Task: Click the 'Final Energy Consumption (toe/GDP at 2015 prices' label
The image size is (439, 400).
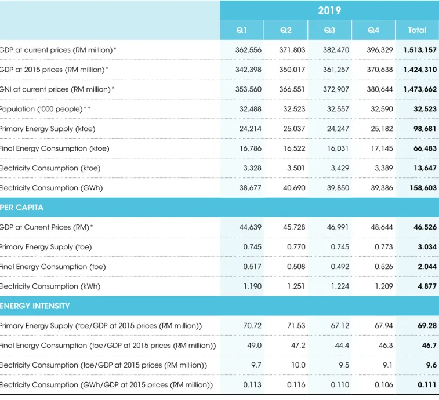Action: [x=108, y=346]
